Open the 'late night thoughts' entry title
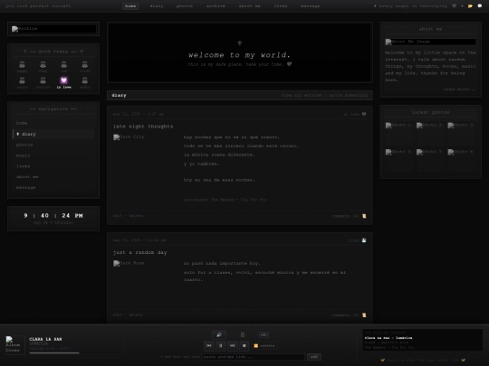Screen dimensions: 489x366 tap(143, 127)
